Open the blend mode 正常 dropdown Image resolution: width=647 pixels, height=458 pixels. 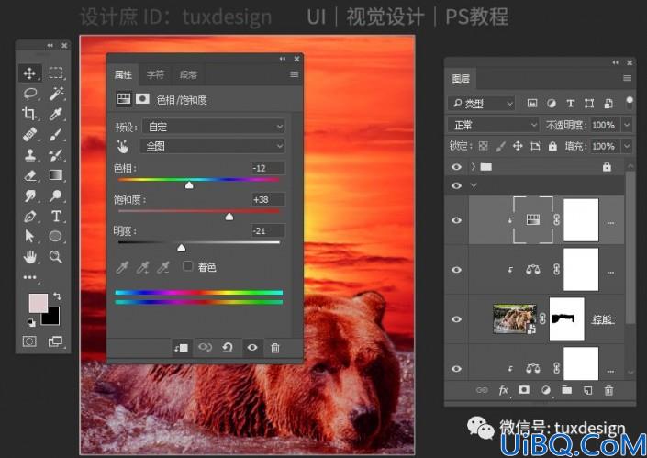tap(494, 125)
